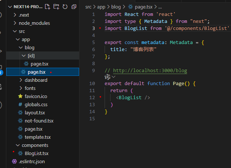Click the Metadata type in the line 2 import
This screenshot has height=168, width=231.
[156, 21]
